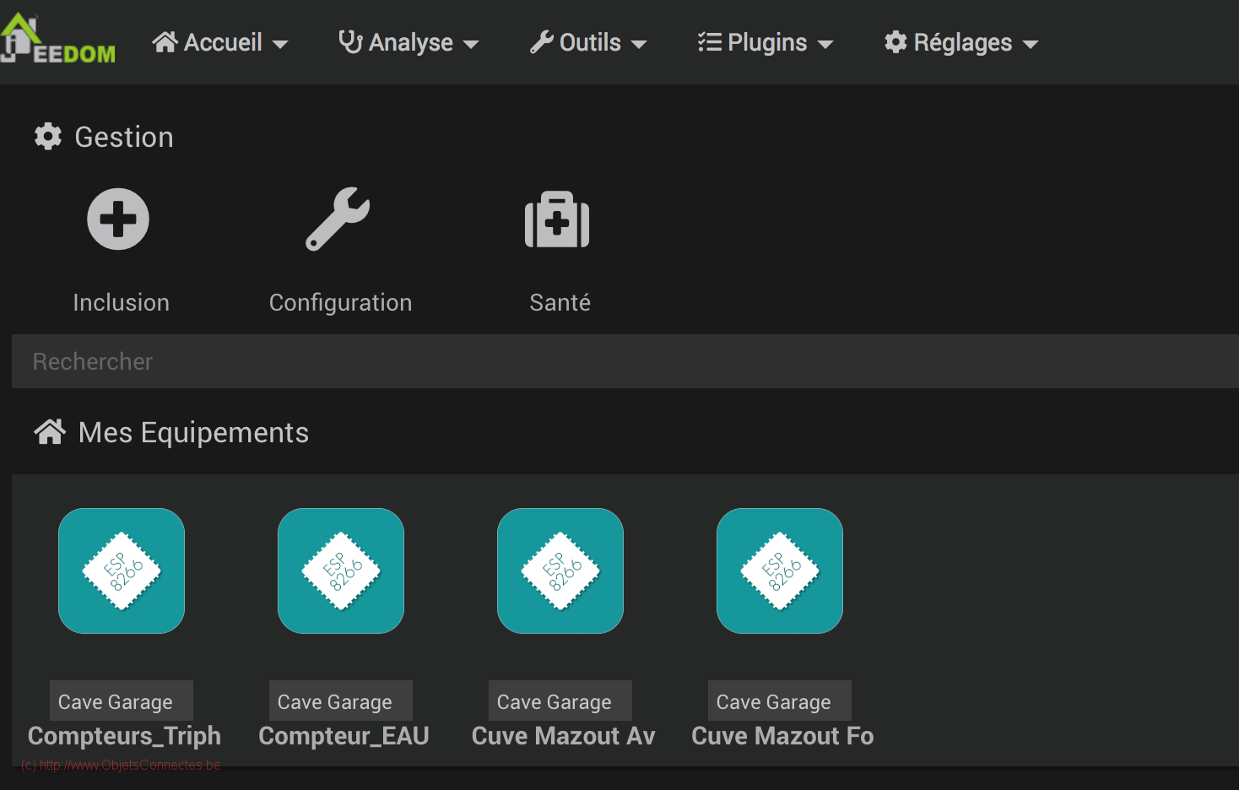Click the stethoscope icon beside Analyse
This screenshot has height=790, width=1239.
[350, 41]
